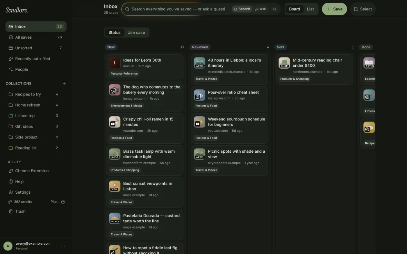This screenshot has width=407, height=254.
Task: Open the People section
Action: pyautogui.click(x=36, y=69)
